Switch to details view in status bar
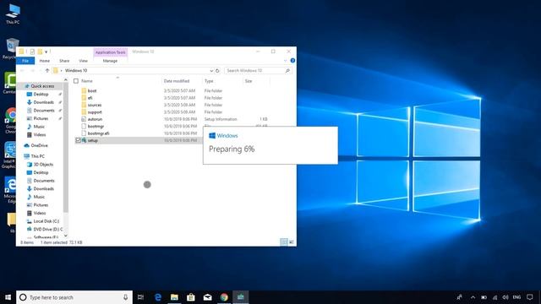The image size is (541, 304). pos(284,242)
